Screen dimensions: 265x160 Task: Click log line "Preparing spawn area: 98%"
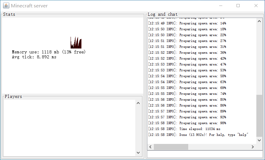click(187, 123)
